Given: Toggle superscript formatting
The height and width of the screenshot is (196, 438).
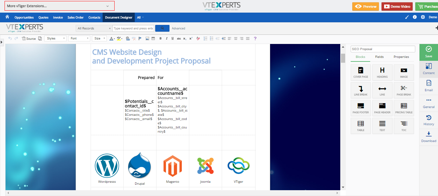Looking at the screenshot, I should pos(191,38).
